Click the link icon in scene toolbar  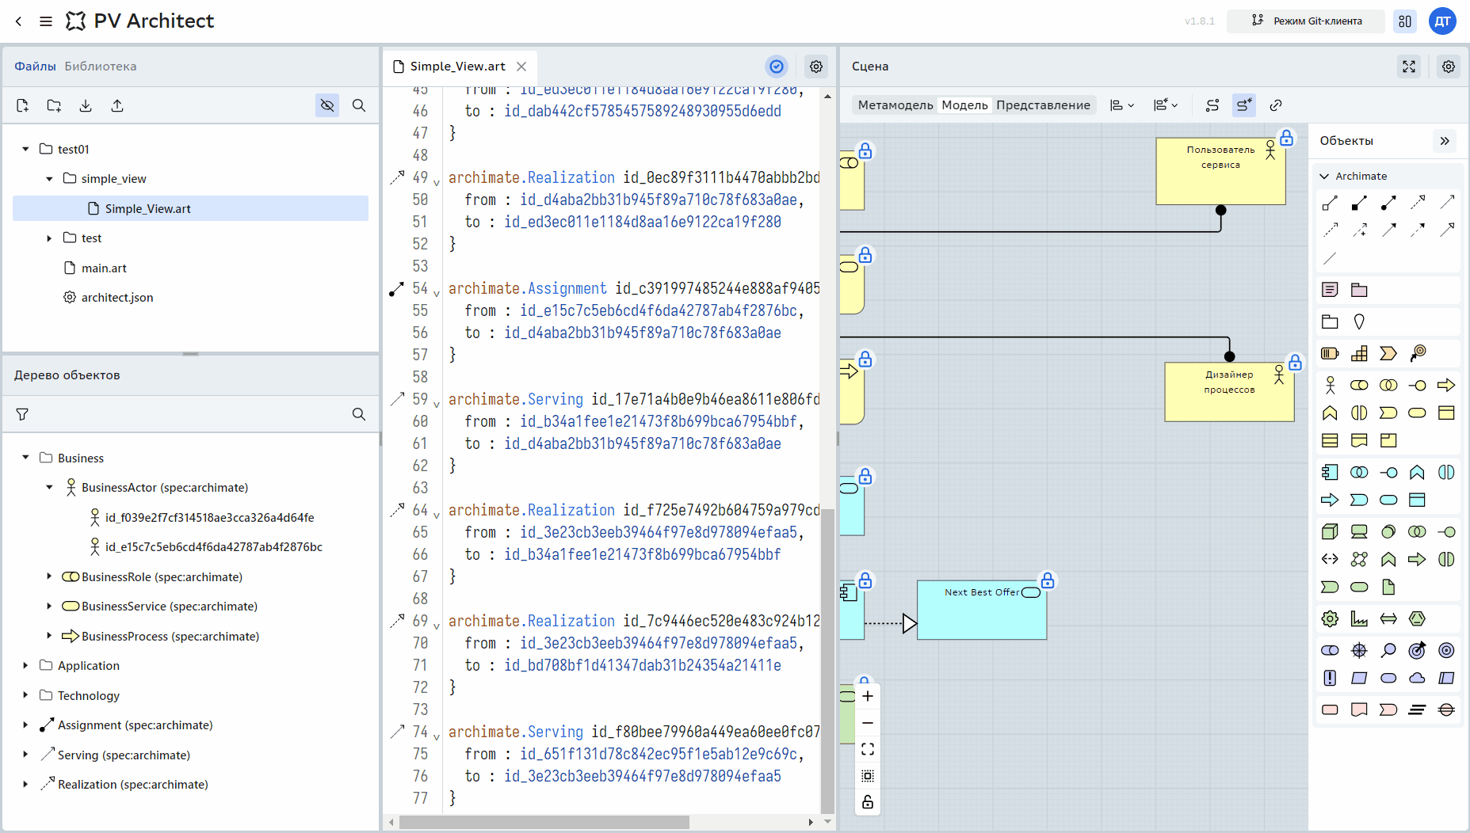(x=1276, y=105)
